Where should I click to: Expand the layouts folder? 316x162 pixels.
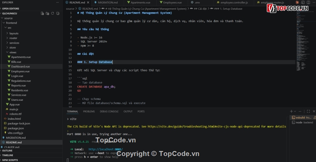(x=13, y=33)
